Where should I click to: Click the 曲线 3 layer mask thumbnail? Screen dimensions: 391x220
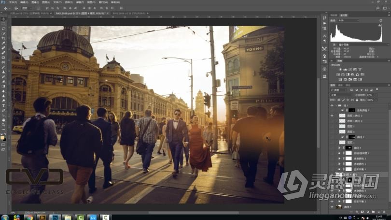coord(349,148)
